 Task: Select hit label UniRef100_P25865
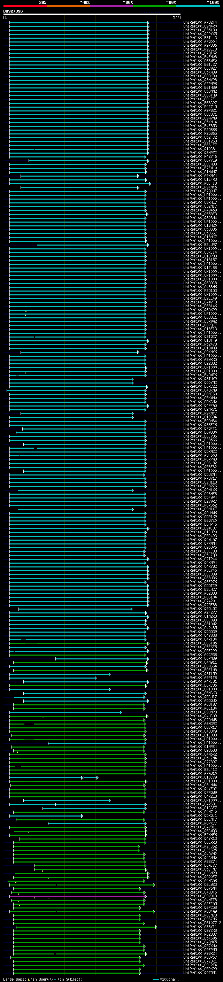[200, 133]
